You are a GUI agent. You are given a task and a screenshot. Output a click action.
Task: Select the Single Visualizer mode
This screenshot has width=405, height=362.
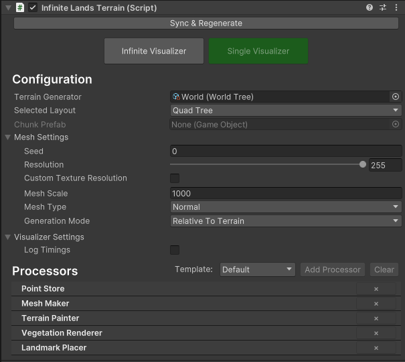(x=258, y=51)
